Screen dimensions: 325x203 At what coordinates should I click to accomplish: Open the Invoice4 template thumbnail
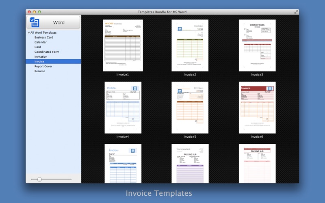click(123, 108)
